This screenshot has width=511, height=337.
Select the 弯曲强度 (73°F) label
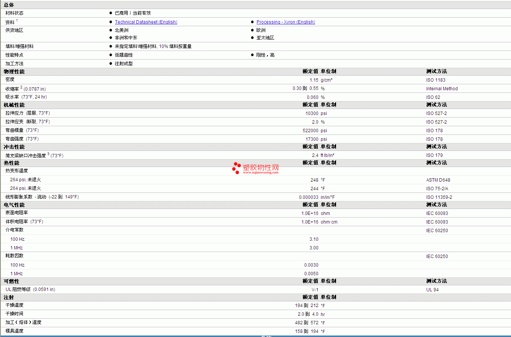[x=22, y=139]
